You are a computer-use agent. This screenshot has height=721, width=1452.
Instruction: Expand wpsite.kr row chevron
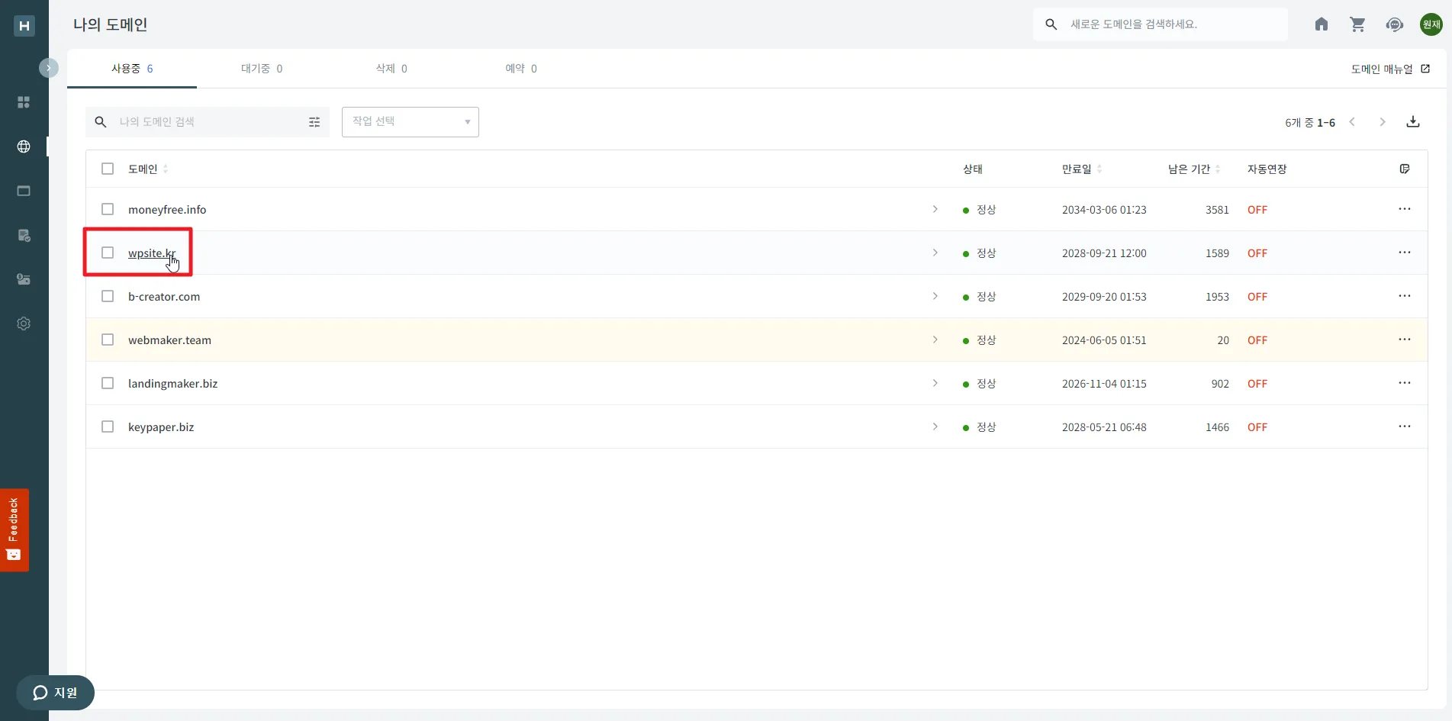point(935,253)
